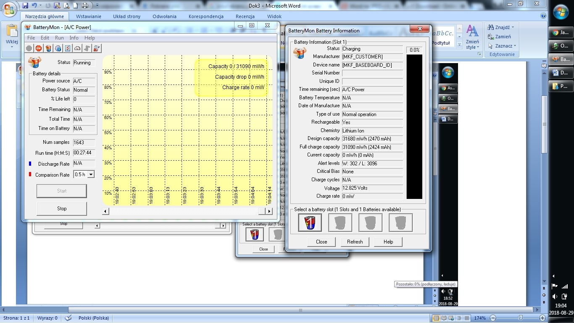Open BatteryMon Run menu
This screenshot has height=323, width=574.
pyautogui.click(x=59, y=38)
